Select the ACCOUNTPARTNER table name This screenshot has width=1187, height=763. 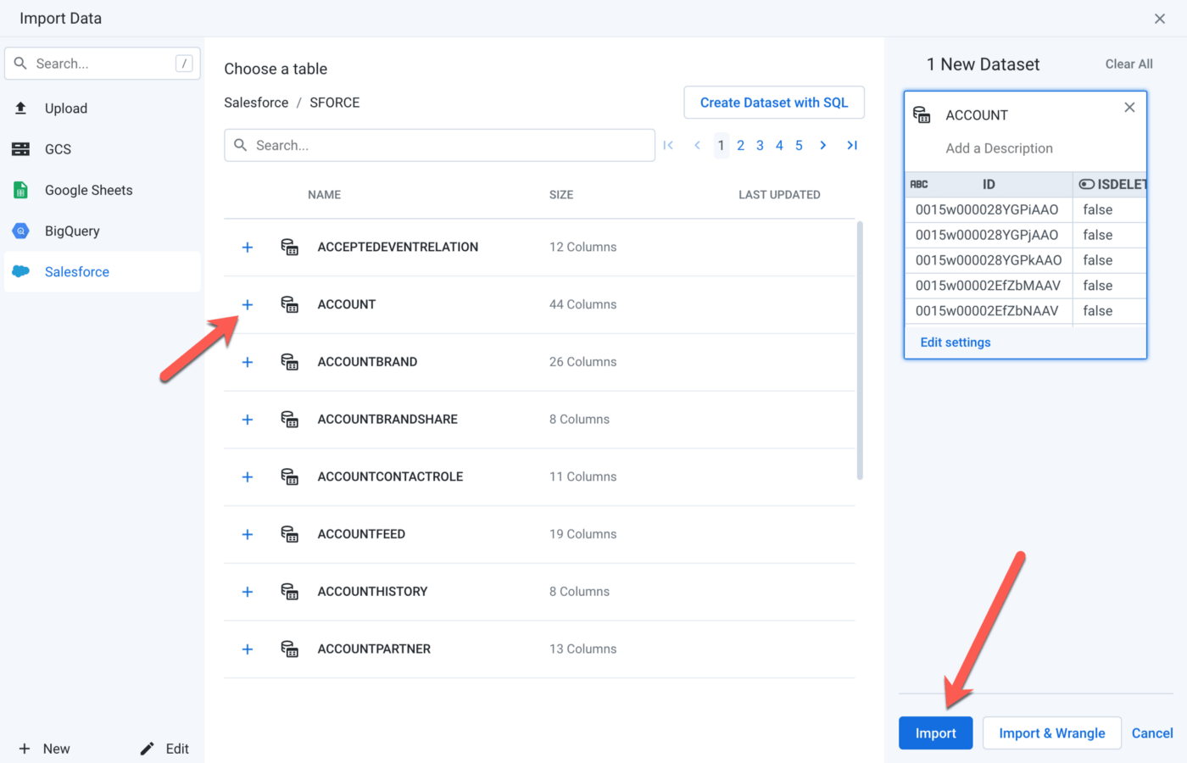pyautogui.click(x=374, y=649)
